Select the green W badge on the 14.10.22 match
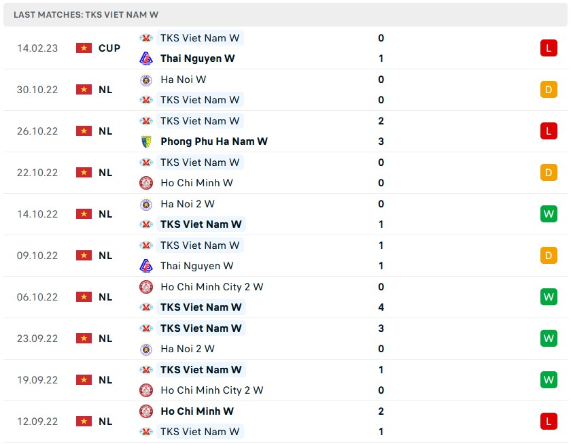The height and width of the screenshot is (444, 571). [x=549, y=214]
